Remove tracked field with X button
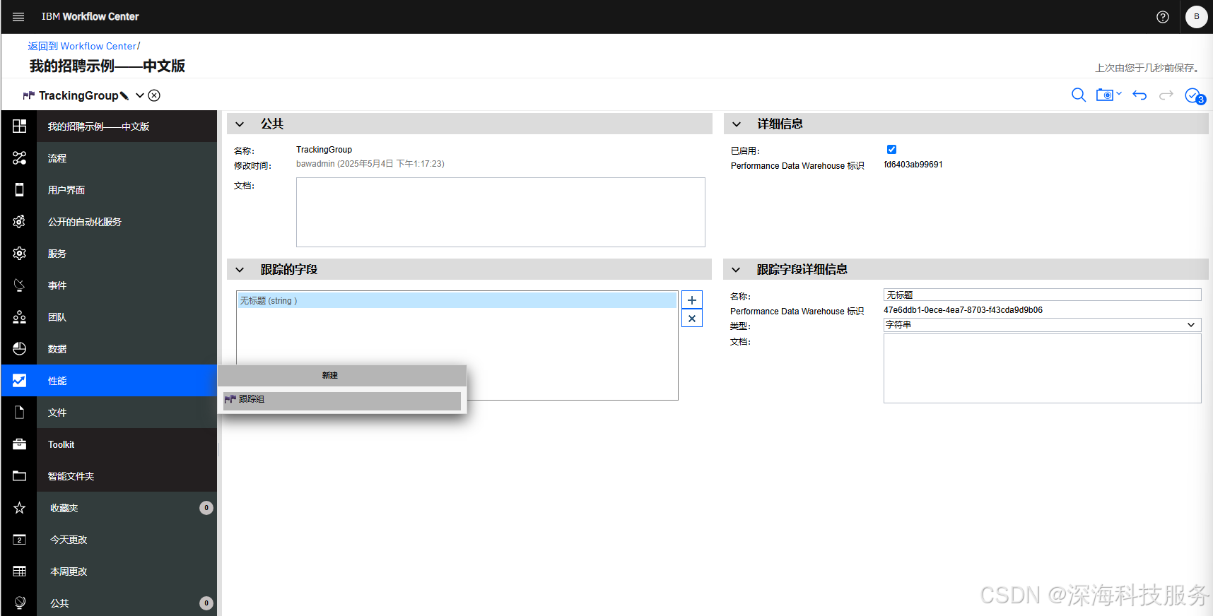Viewport: 1213px width, 616px height. (x=692, y=319)
